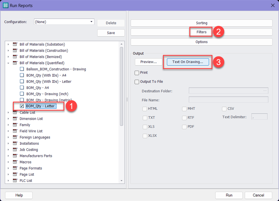
Task: Click the Field Wire List report icon
Action: tap(15, 131)
